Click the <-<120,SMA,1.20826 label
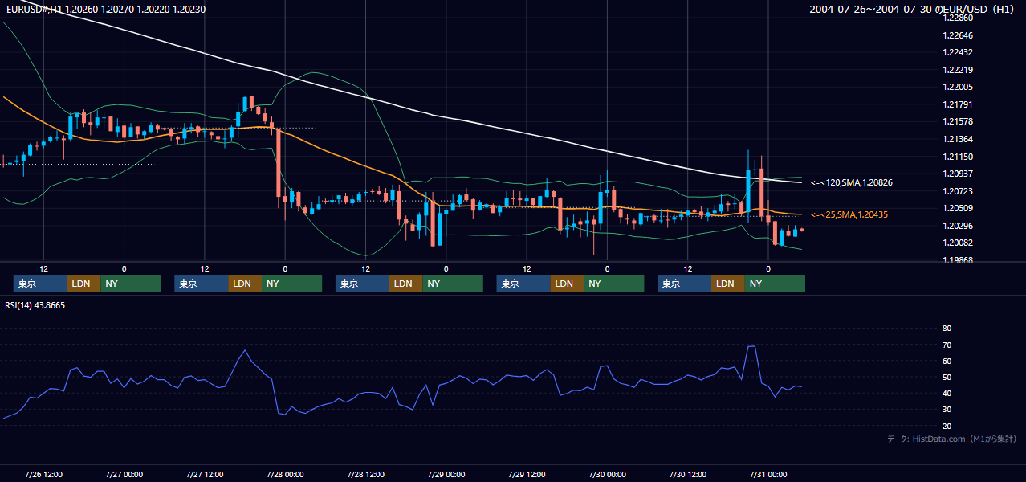Viewport: 1026px width, 482px height. [x=851, y=183]
